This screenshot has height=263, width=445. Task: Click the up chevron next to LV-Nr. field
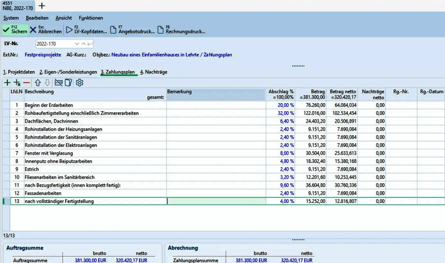pos(83,44)
